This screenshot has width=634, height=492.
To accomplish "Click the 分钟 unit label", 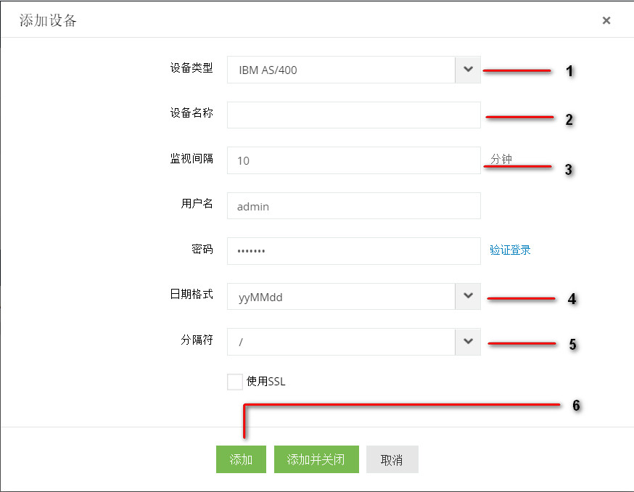I will [501, 159].
